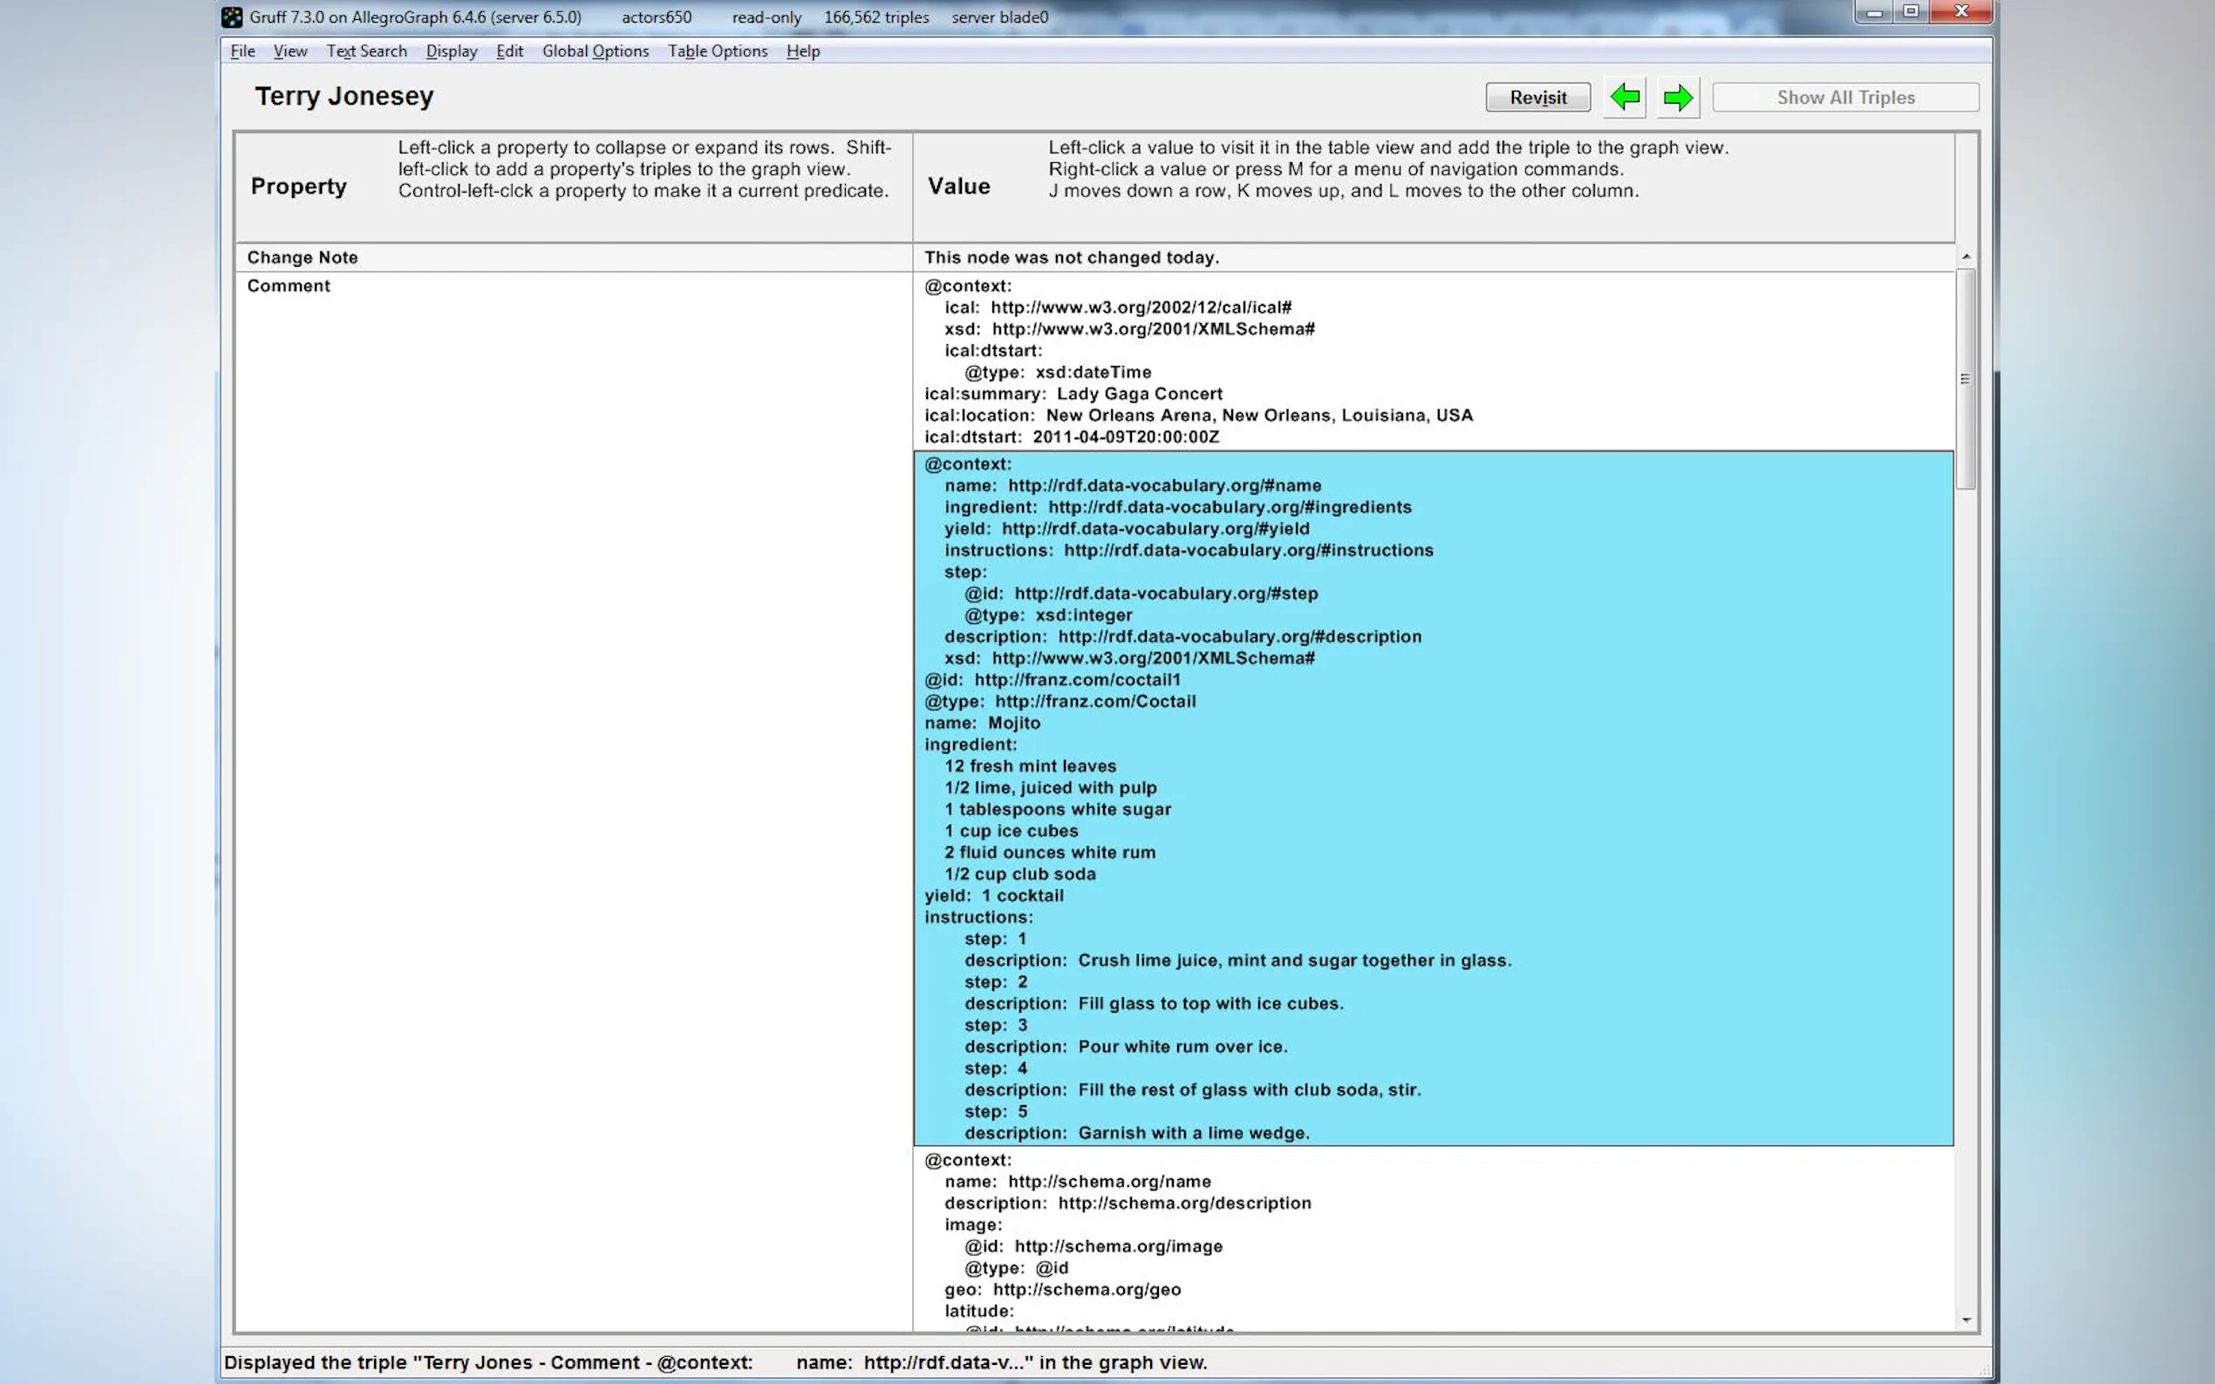Open the Display menu
This screenshot has height=1384, width=2215.
[452, 51]
